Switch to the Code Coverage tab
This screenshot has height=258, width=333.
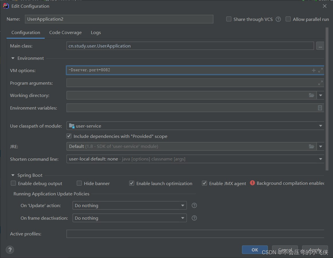pos(65,33)
